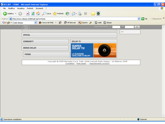Click the Note legali link
Image resolution: width=165 pixels, height=124 pixels.
coord(81,63)
